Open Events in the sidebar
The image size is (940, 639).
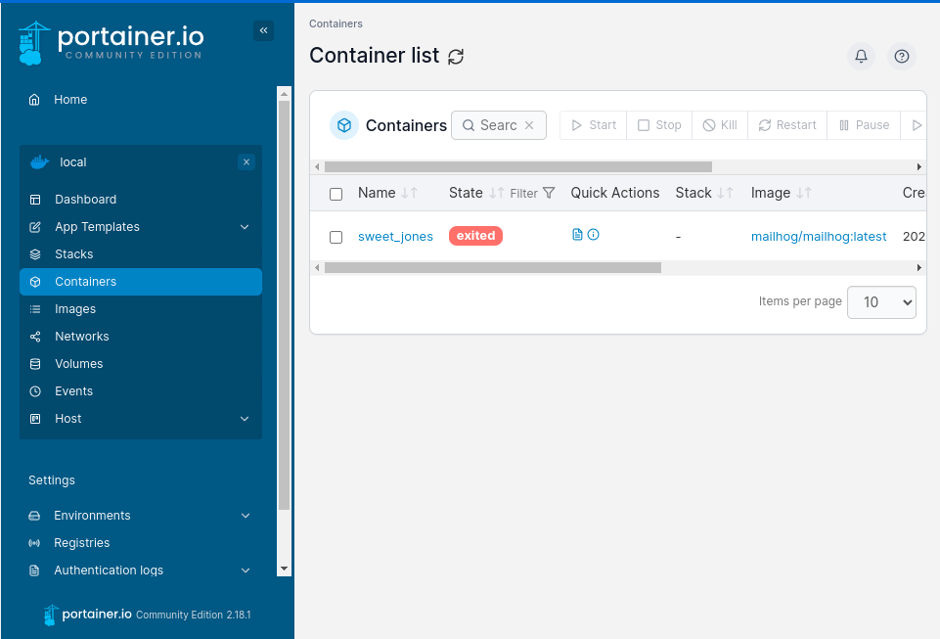(x=140, y=391)
